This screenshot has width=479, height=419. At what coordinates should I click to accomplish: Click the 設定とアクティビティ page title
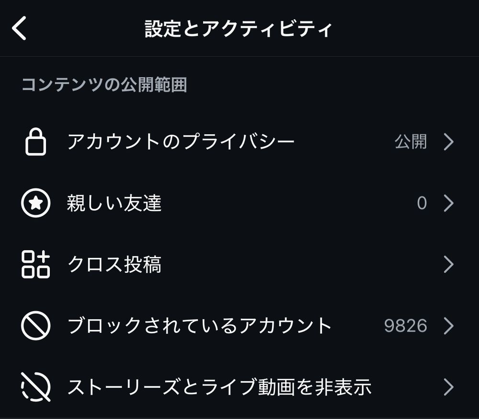click(x=238, y=29)
